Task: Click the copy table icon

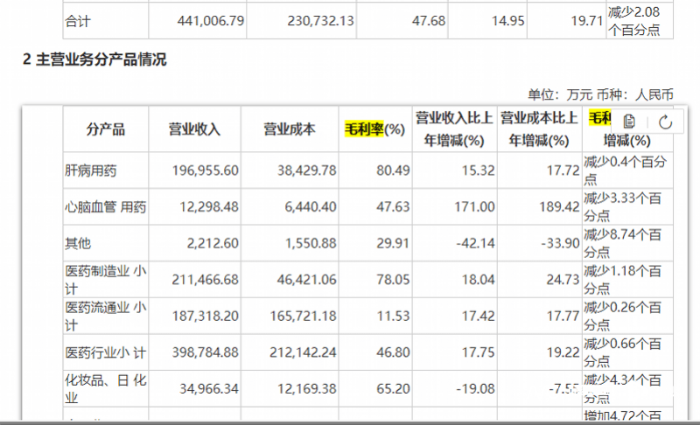Action: tap(629, 122)
